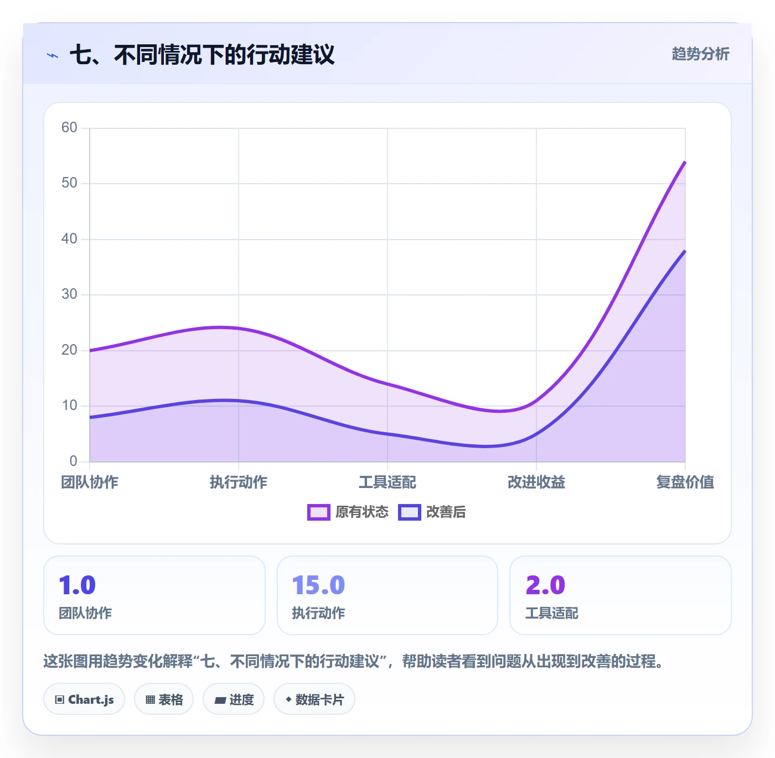
Task: Click the 原有状态 legend label
Action: tap(362, 512)
